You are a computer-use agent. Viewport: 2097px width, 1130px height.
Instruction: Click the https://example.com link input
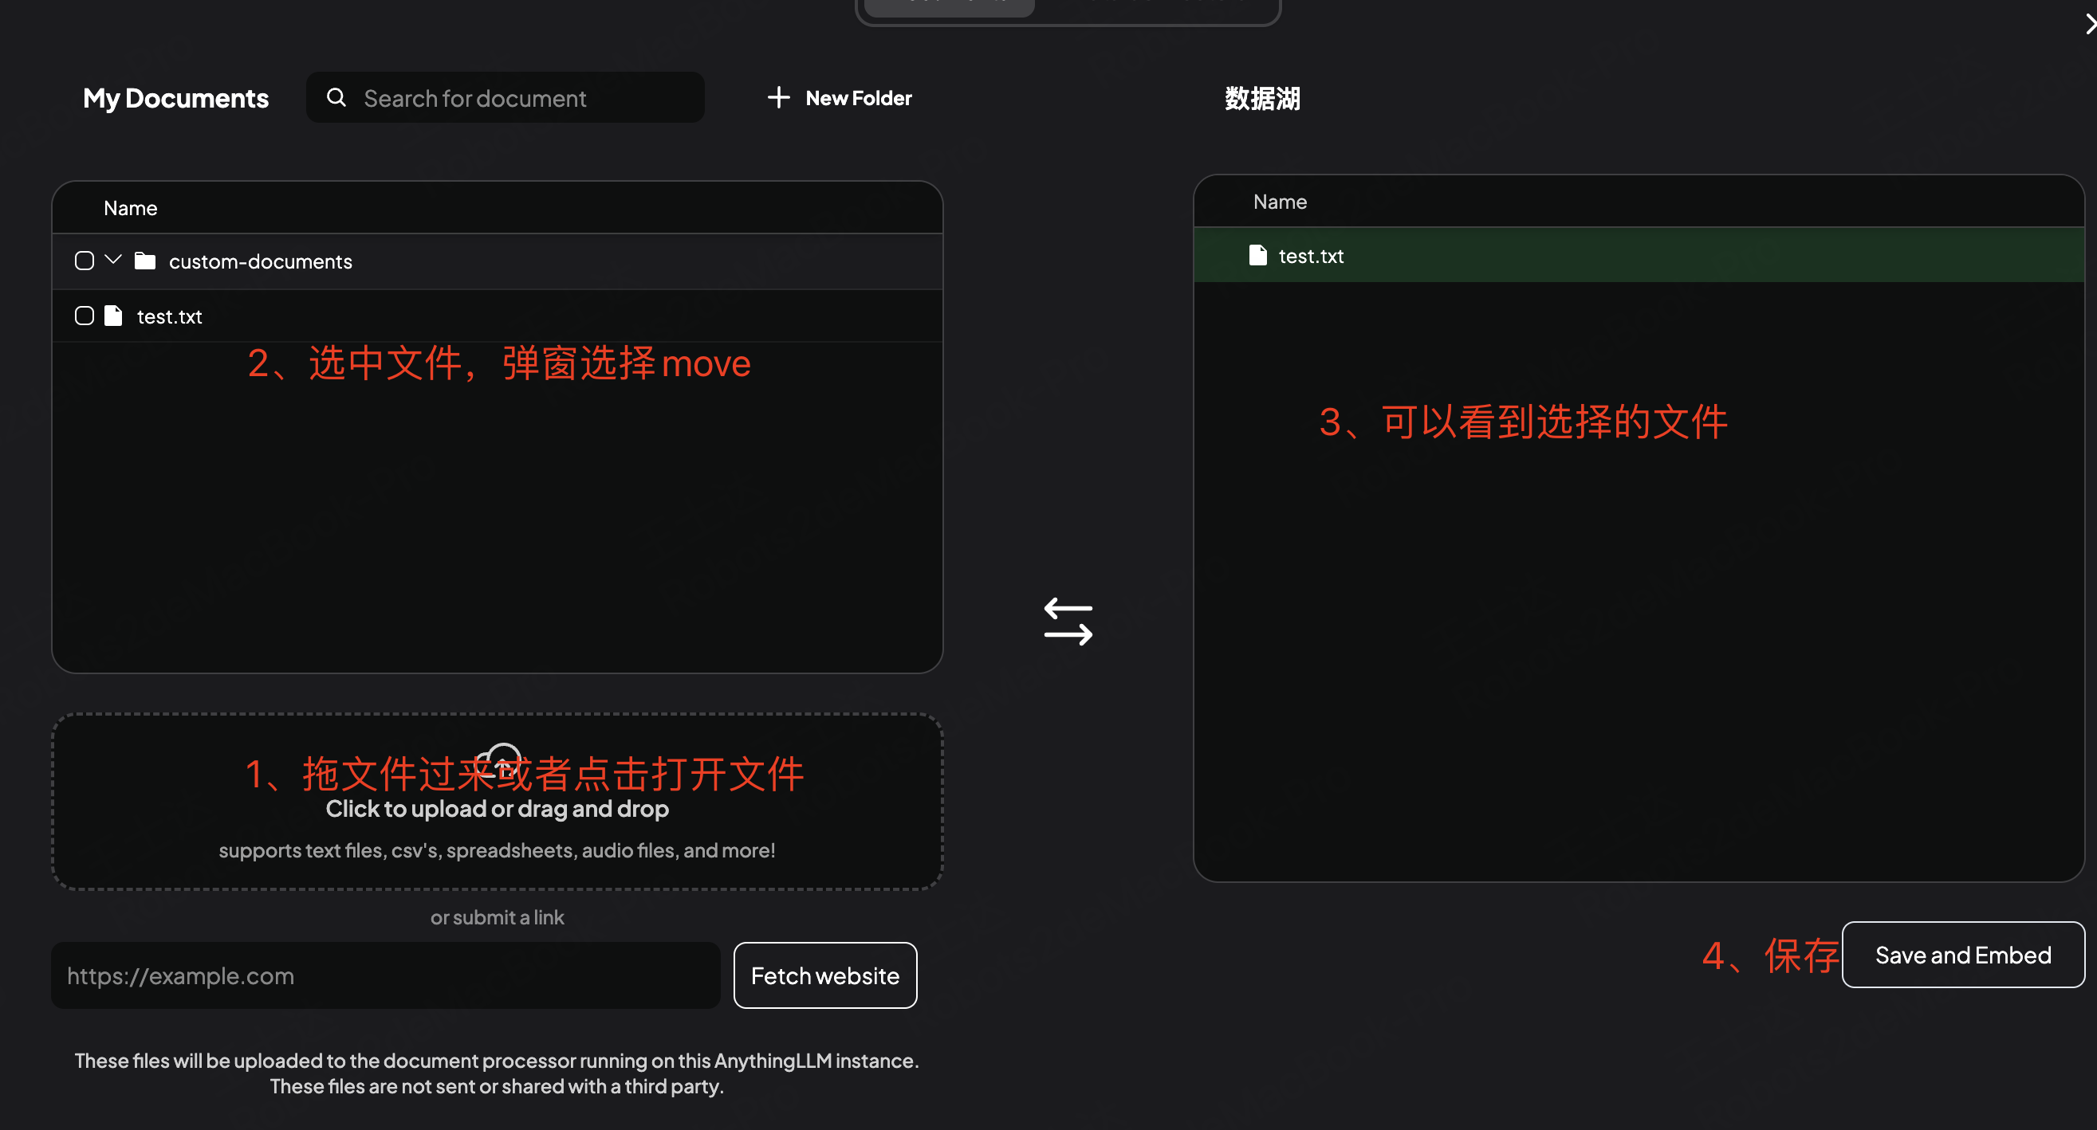pos(385,975)
